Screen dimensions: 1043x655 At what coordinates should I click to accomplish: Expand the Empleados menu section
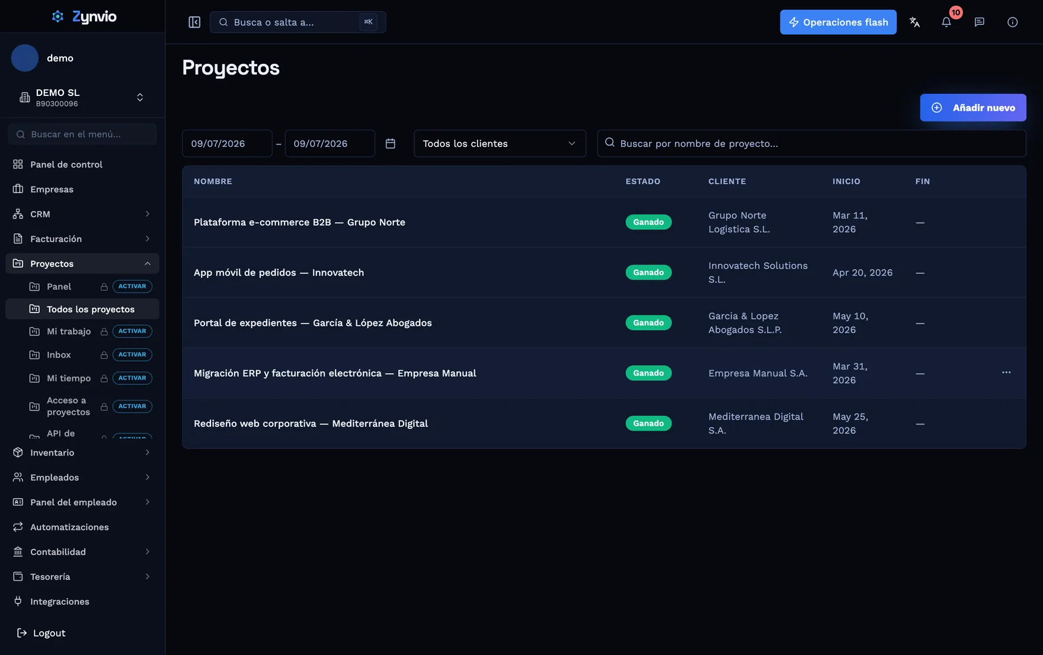pos(82,477)
